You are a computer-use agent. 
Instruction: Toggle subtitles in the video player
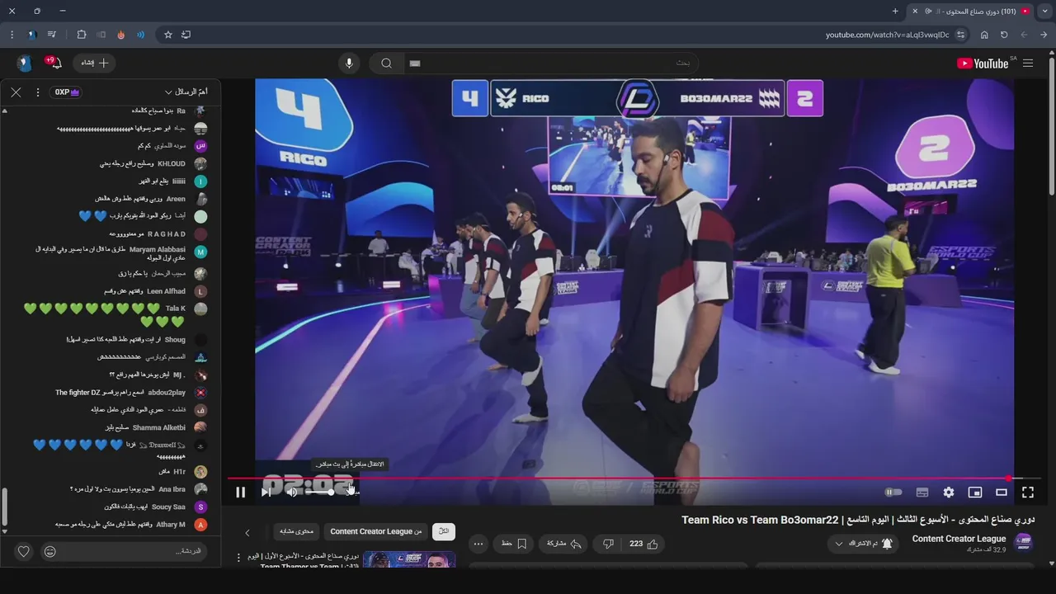click(x=922, y=493)
